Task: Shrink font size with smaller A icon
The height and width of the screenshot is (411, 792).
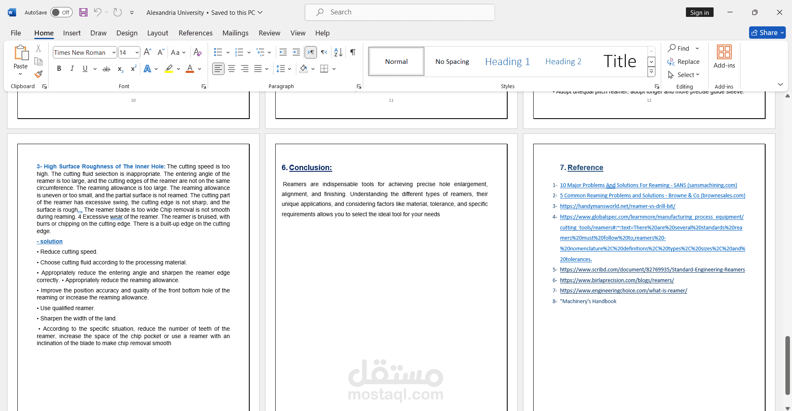Action: point(161,52)
